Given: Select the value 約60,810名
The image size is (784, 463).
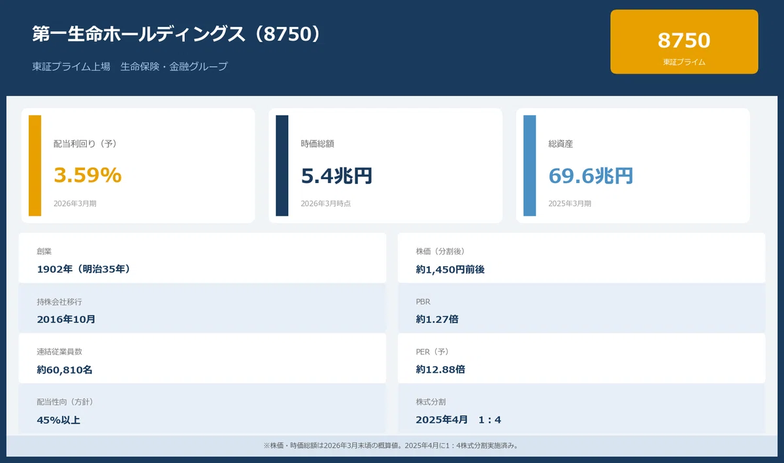Looking at the screenshot, I should coord(65,369).
